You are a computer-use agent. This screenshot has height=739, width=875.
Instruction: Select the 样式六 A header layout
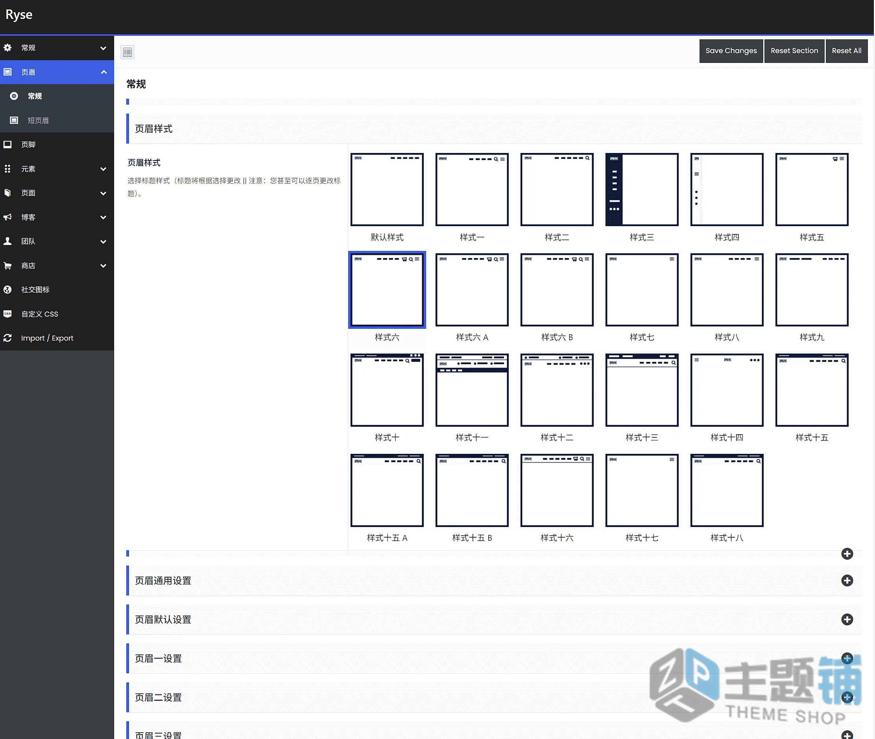point(472,289)
